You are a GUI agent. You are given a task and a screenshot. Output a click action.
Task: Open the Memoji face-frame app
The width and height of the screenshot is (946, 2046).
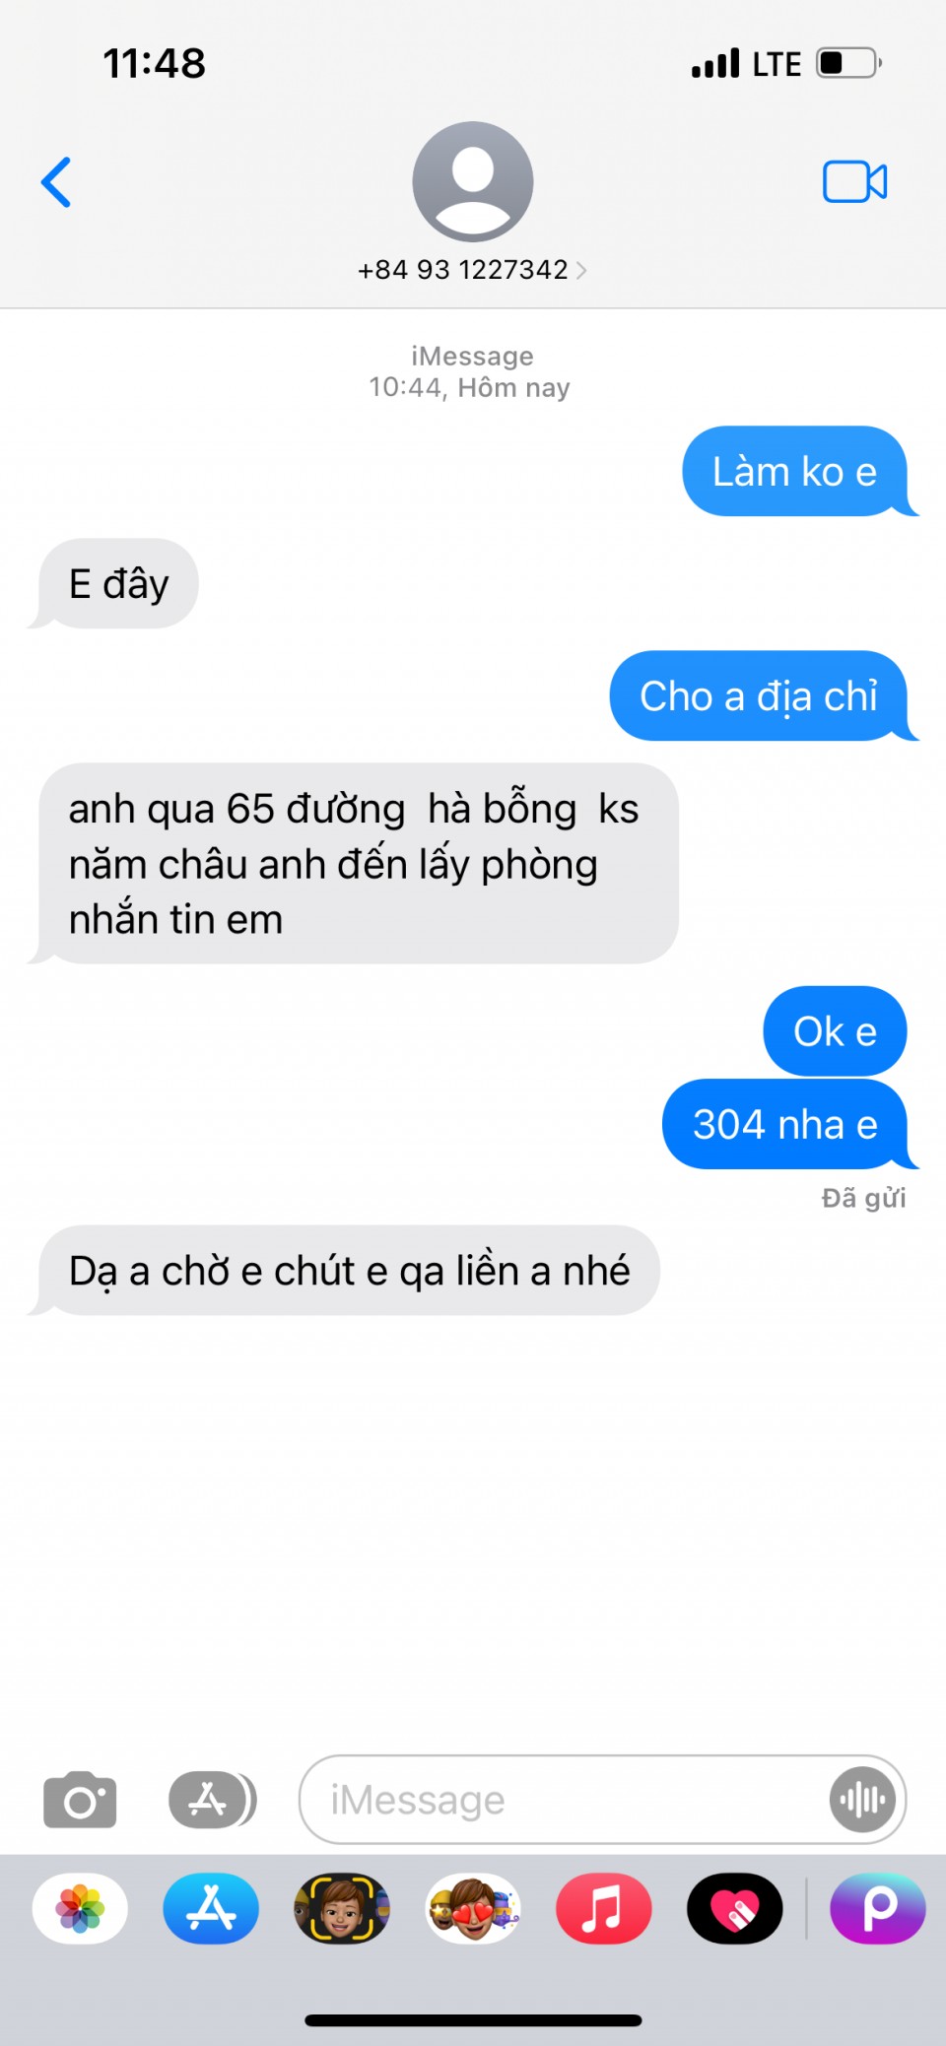pos(342,1908)
